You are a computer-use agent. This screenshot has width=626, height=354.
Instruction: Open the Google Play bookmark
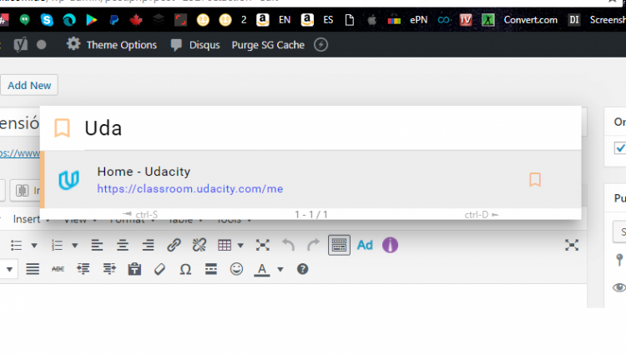point(92,19)
